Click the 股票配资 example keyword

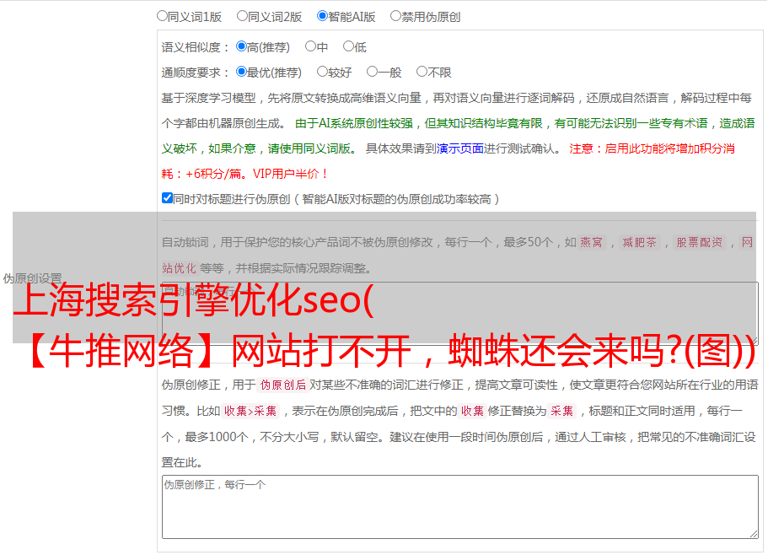[699, 242]
